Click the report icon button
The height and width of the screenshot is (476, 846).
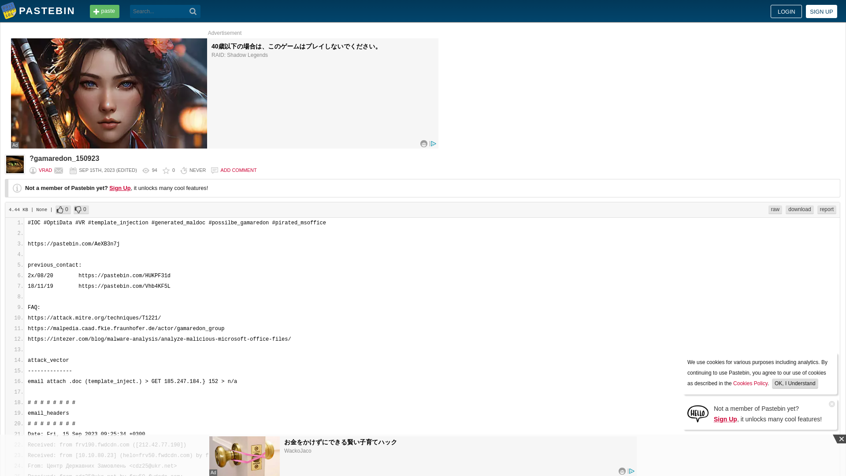point(826,208)
